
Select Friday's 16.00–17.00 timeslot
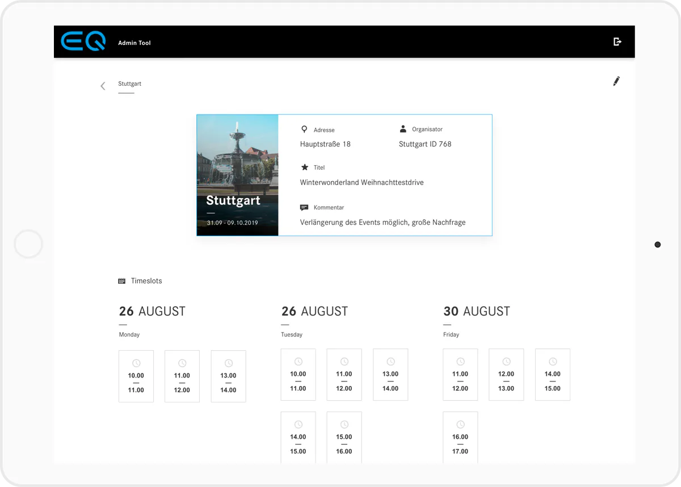460,438
